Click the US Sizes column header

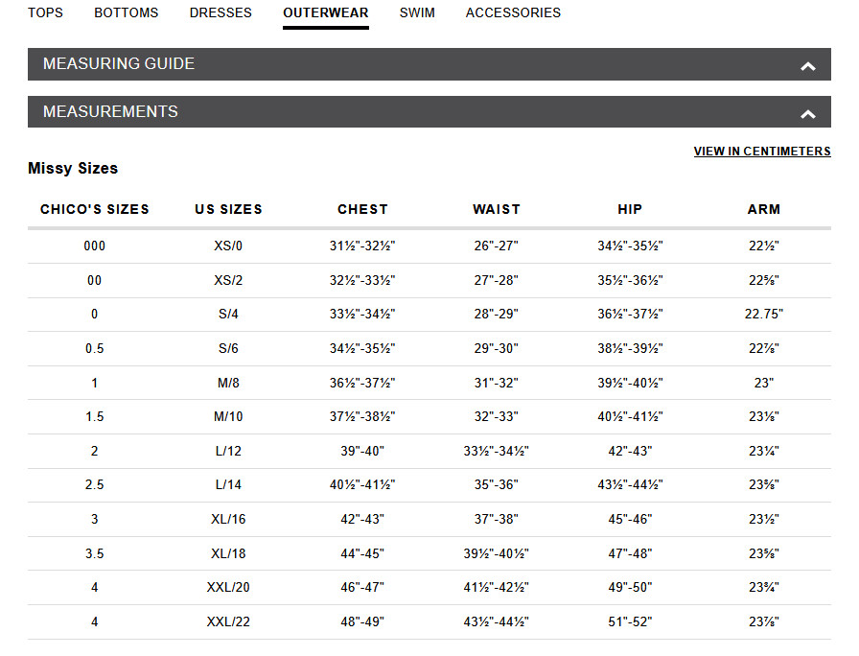(x=228, y=209)
